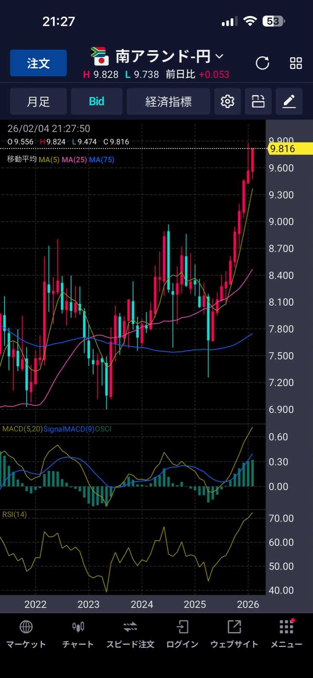Open the four-square grid layout icon
This screenshot has width=313, height=678.
tap(296, 63)
